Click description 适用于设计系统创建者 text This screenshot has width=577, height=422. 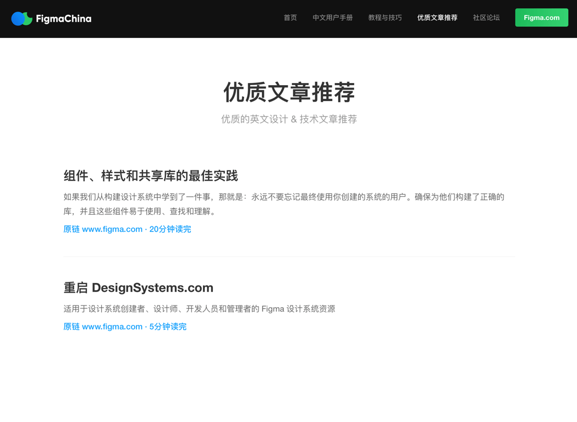199,309
